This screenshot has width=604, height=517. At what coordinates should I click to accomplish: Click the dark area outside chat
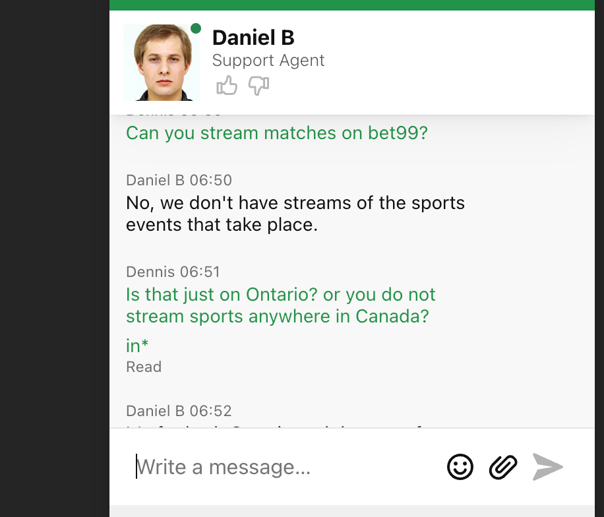pyautogui.click(x=54, y=258)
